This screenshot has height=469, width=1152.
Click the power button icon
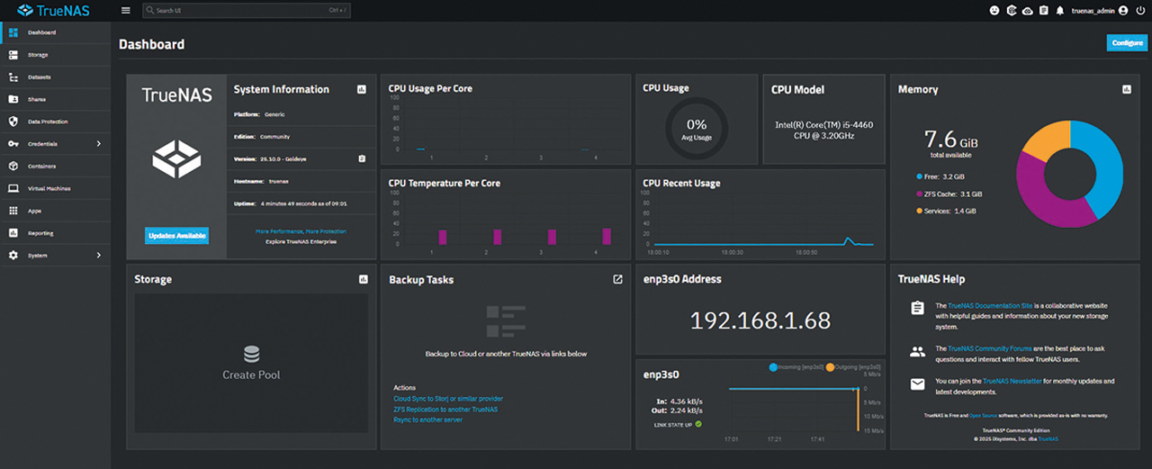coord(1140,11)
